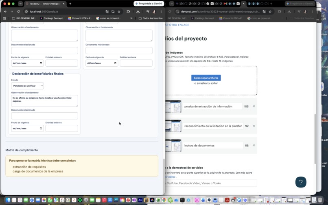
Task: Open 'INF GENERAL ME...' bookmark folder
Action: pyautogui.click(x=24, y=18)
